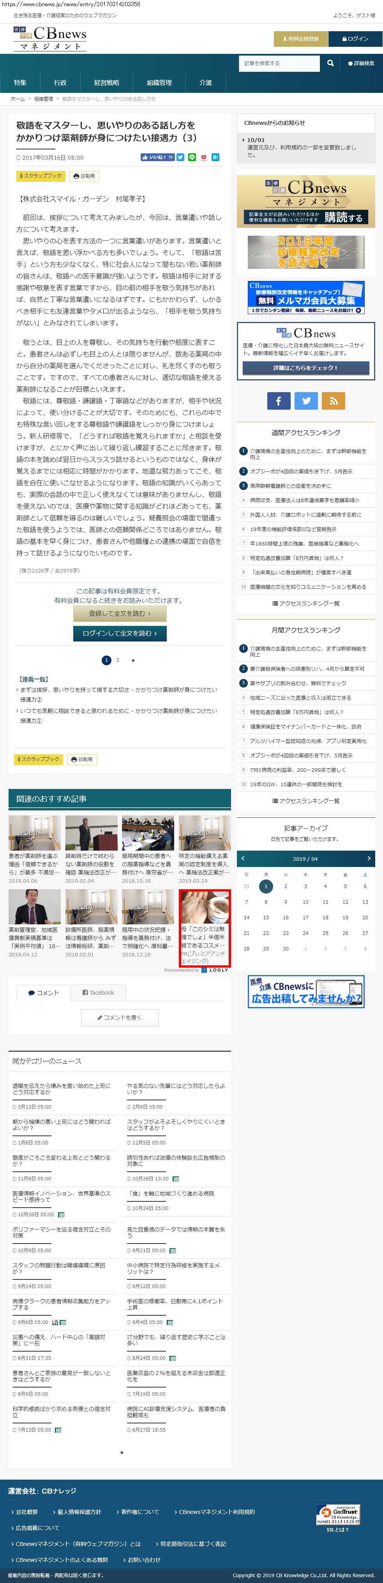Screen dimensions: 383x1583
Task: Bookmark article with the Hatena B! icon
Action: (215, 157)
